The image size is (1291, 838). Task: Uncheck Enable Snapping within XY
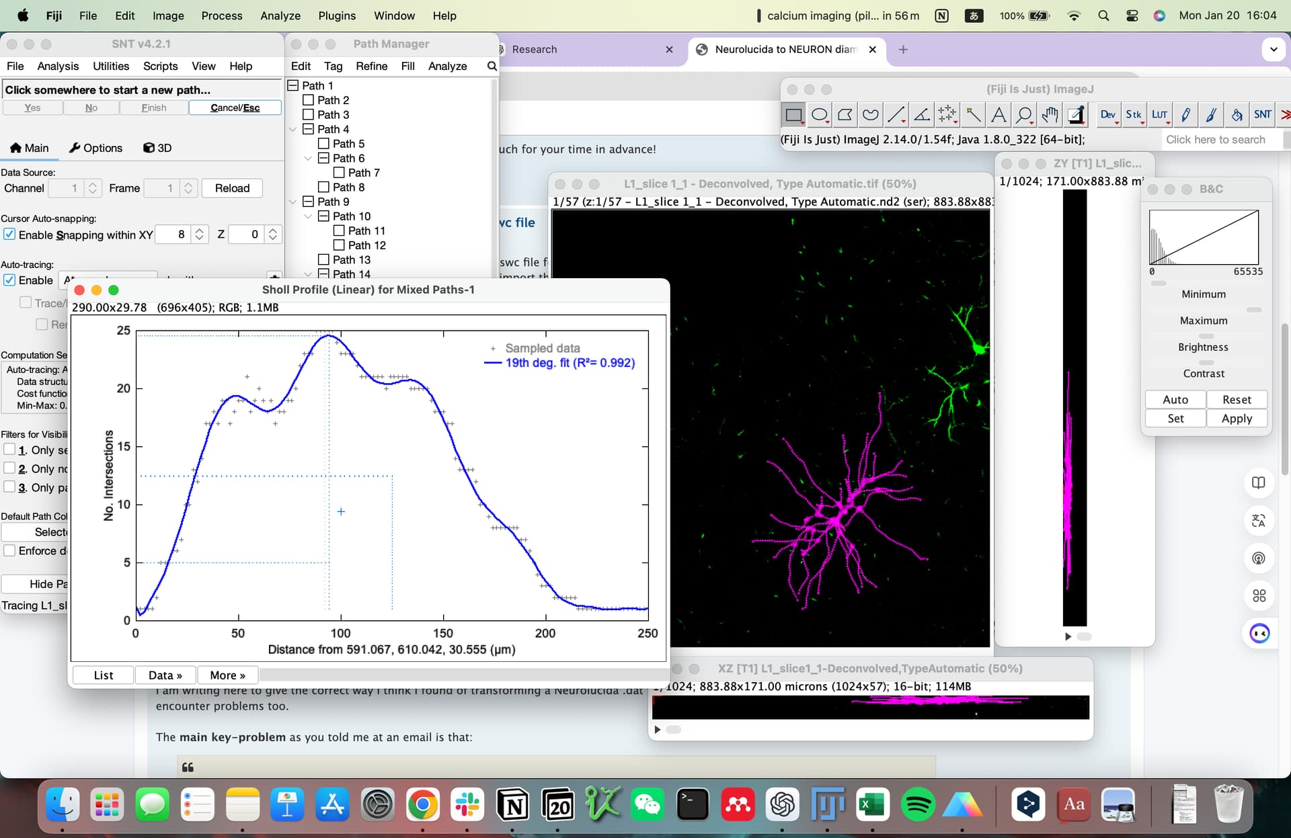coord(9,234)
